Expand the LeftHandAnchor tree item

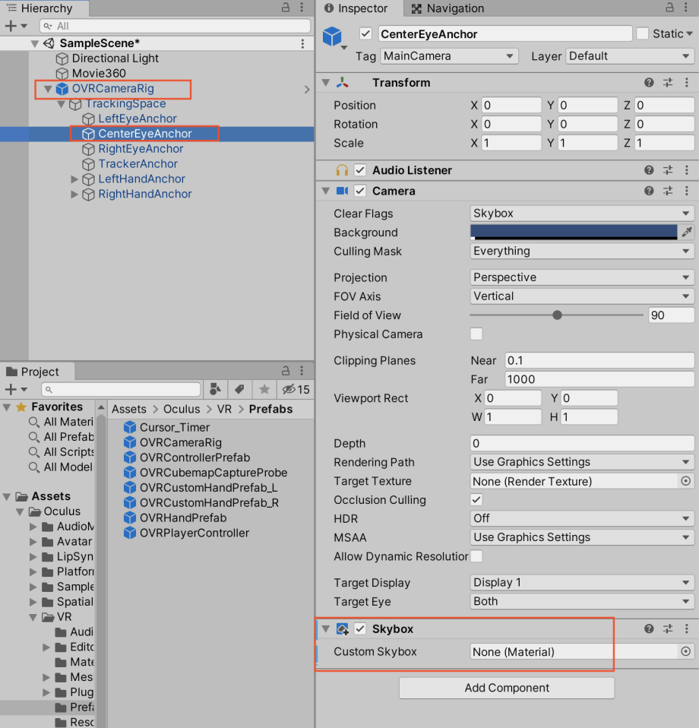(x=74, y=179)
